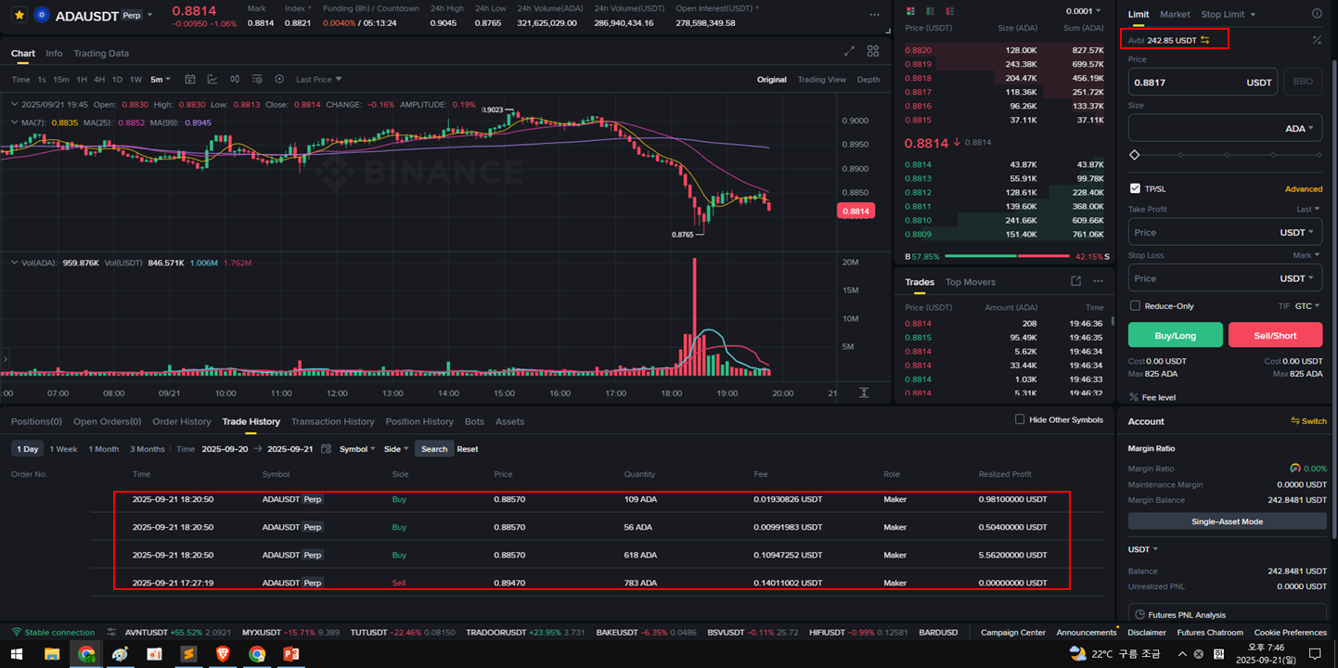Open the 5m interval dropdown

point(161,80)
